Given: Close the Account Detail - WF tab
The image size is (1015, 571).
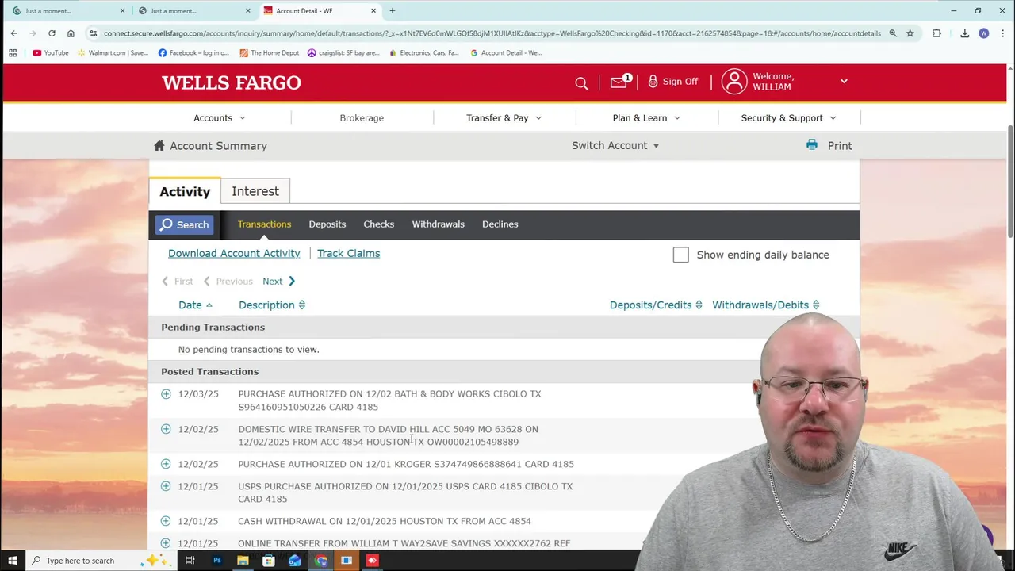Looking at the screenshot, I should [x=373, y=11].
